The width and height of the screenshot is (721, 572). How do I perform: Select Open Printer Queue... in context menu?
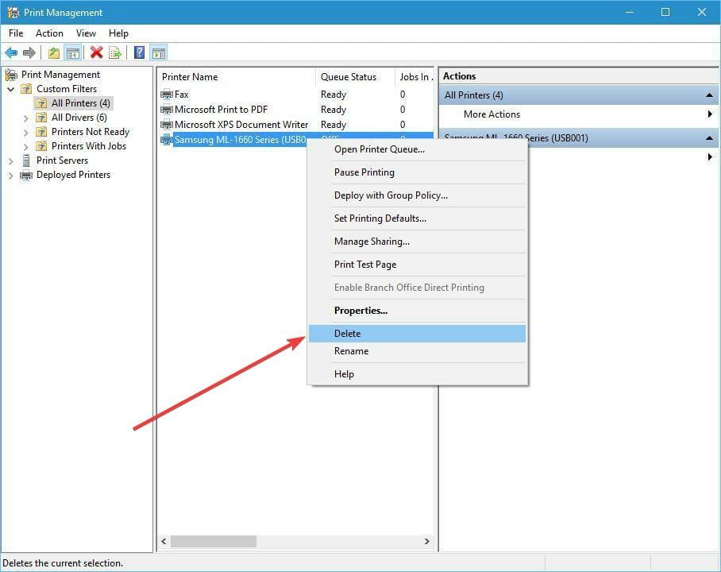tap(417, 149)
